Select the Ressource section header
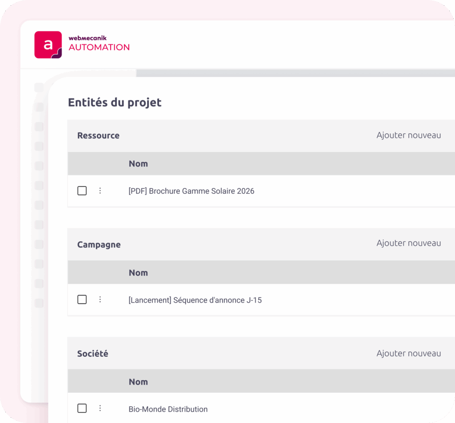This screenshot has height=423, width=455. pos(98,135)
